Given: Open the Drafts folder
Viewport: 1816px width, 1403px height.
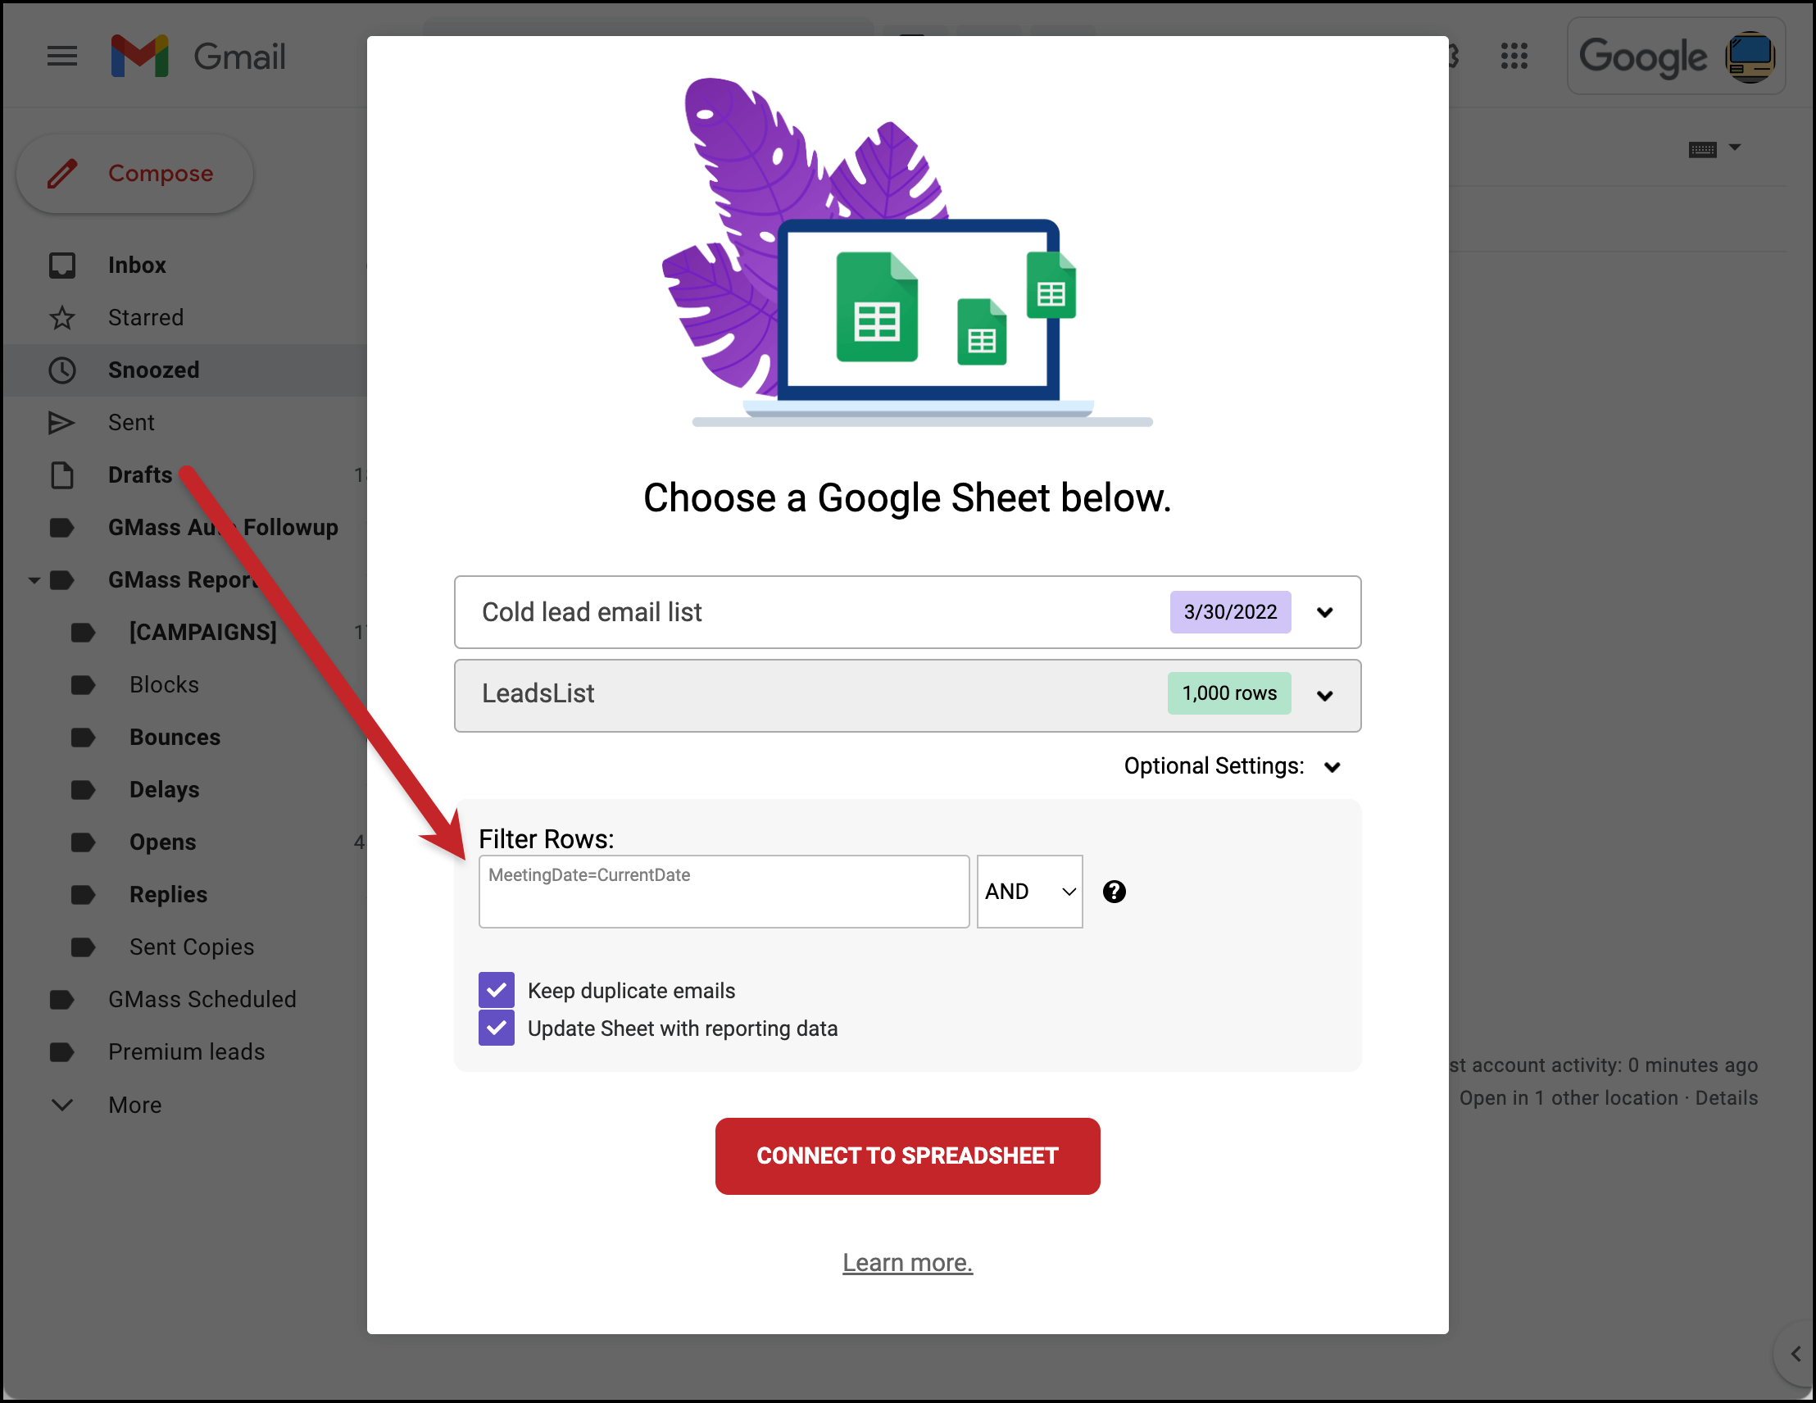Looking at the screenshot, I should (x=140, y=474).
